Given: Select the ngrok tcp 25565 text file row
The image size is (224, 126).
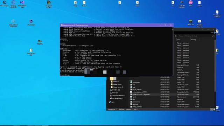Looking at the screenshot, I should pos(165,94).
